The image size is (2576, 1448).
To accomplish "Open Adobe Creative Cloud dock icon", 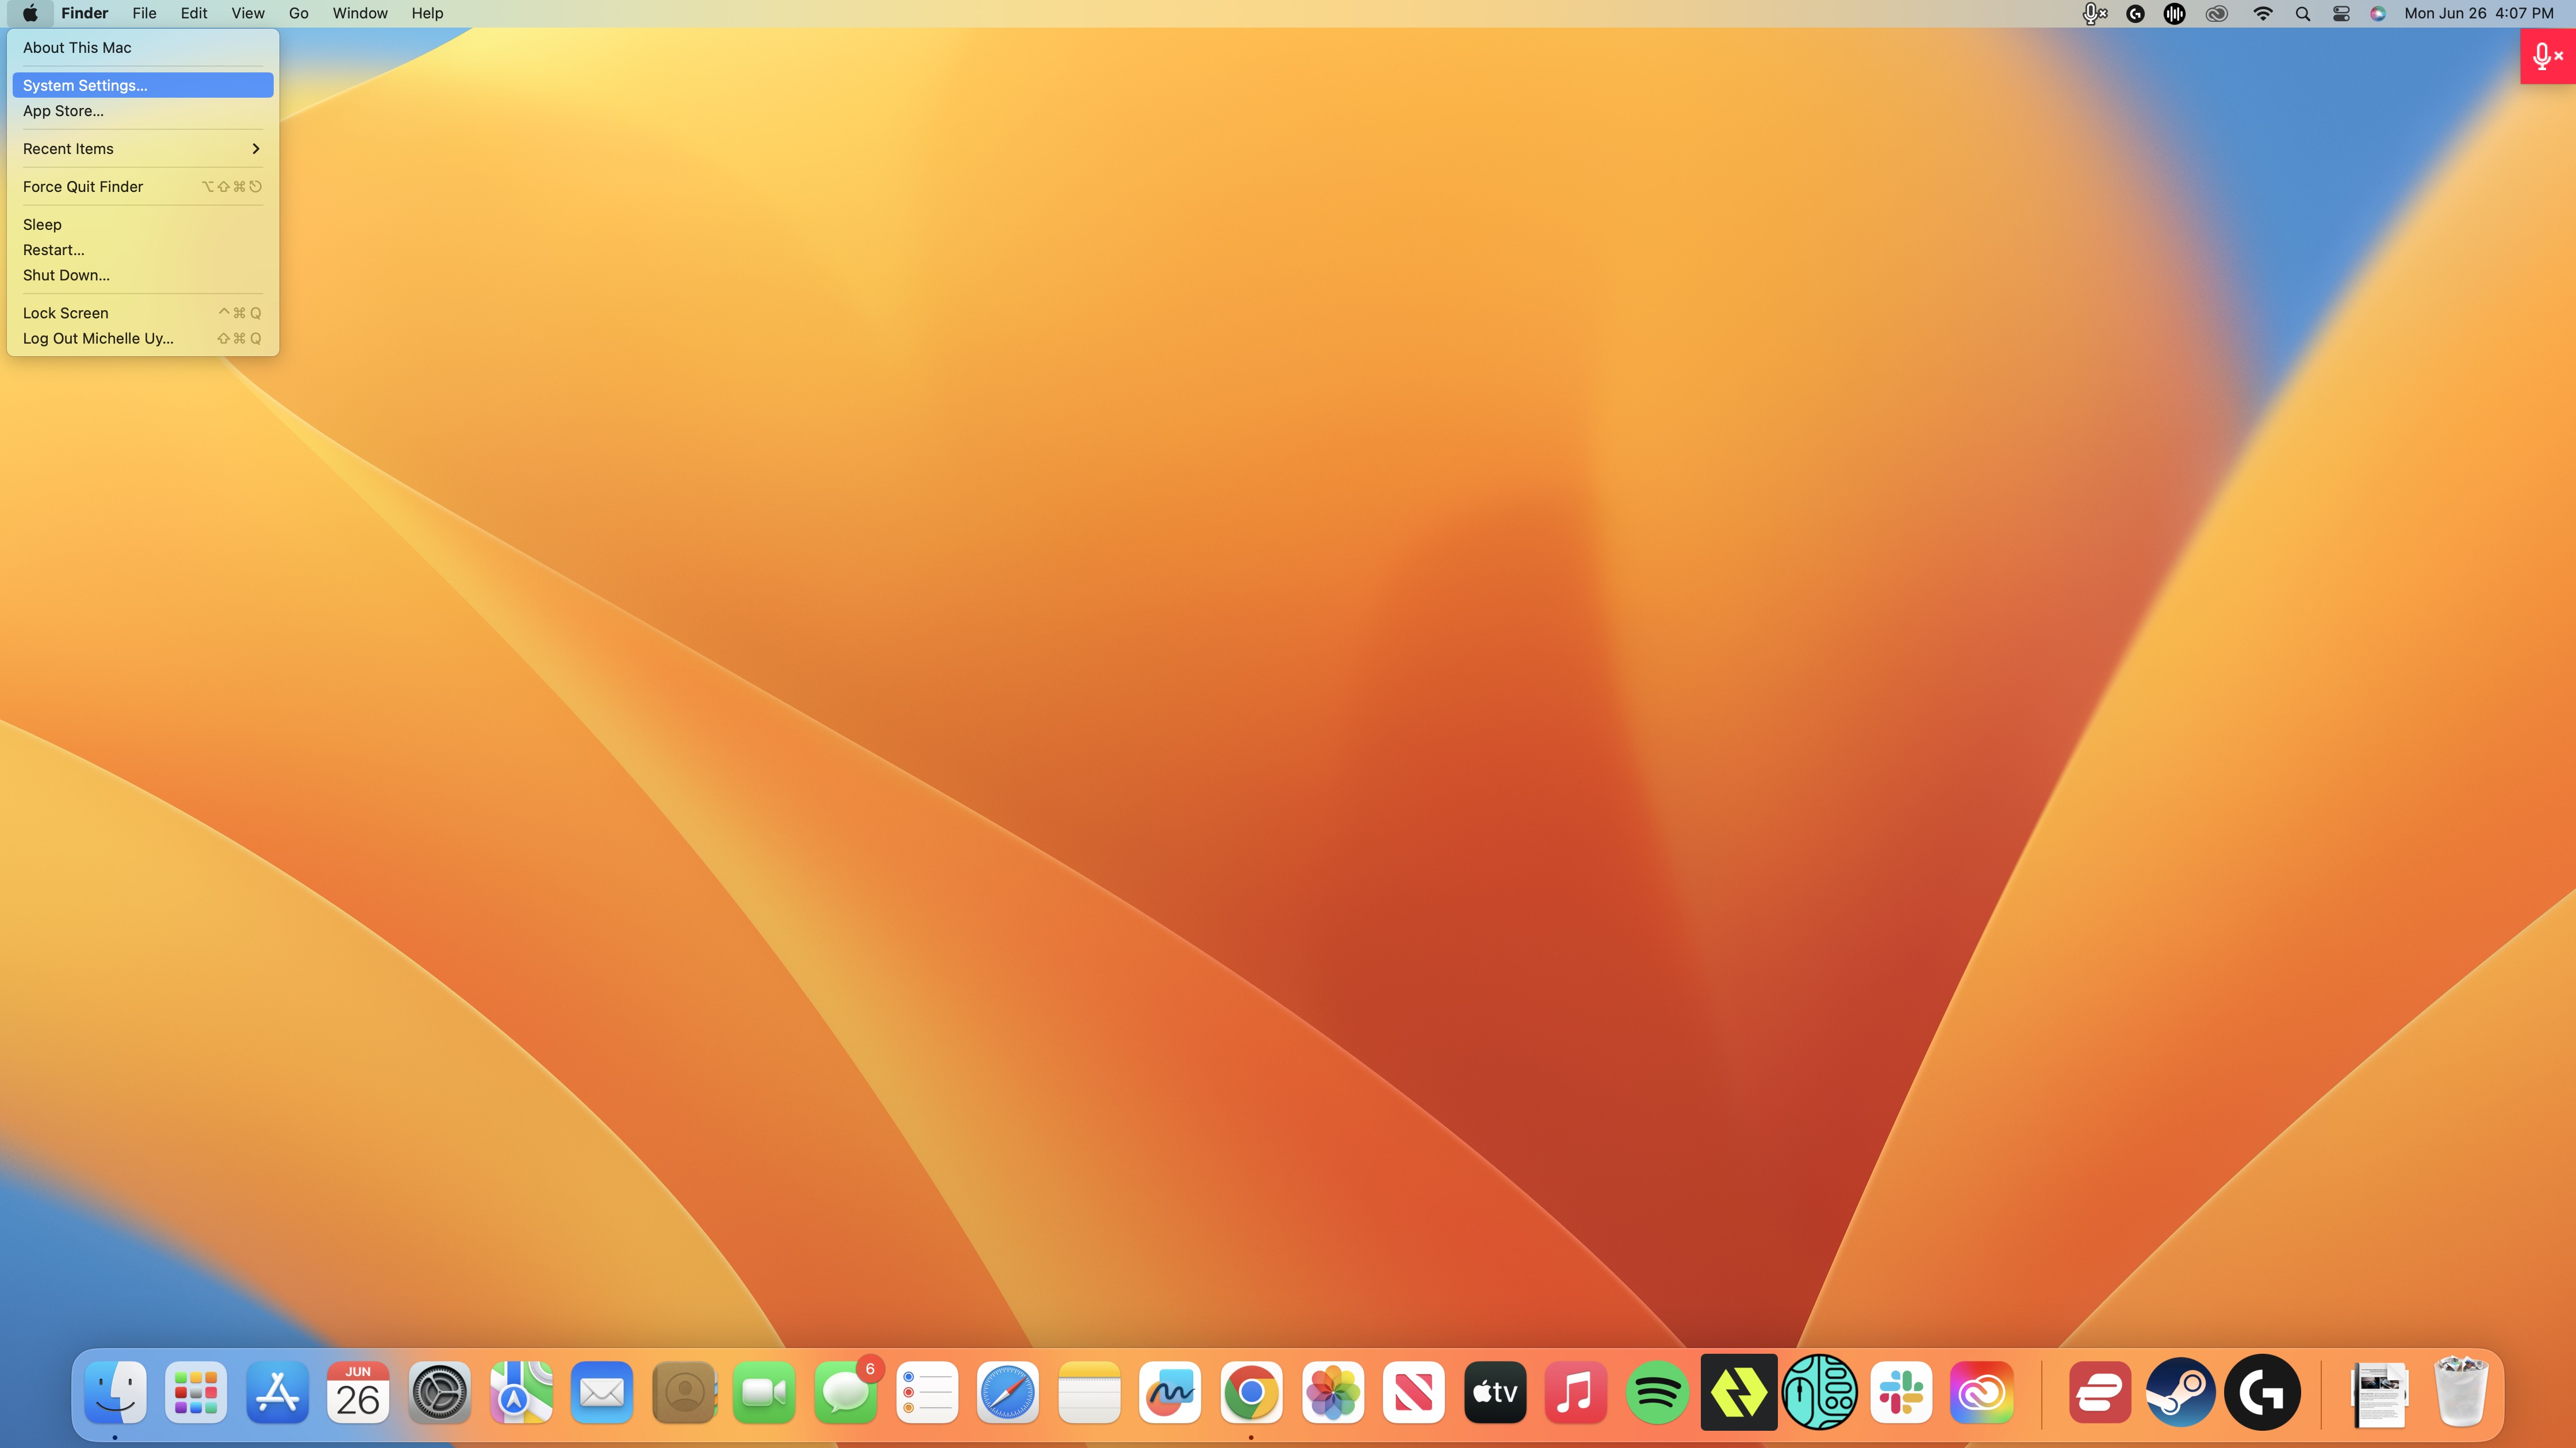I will 1982,1392.
